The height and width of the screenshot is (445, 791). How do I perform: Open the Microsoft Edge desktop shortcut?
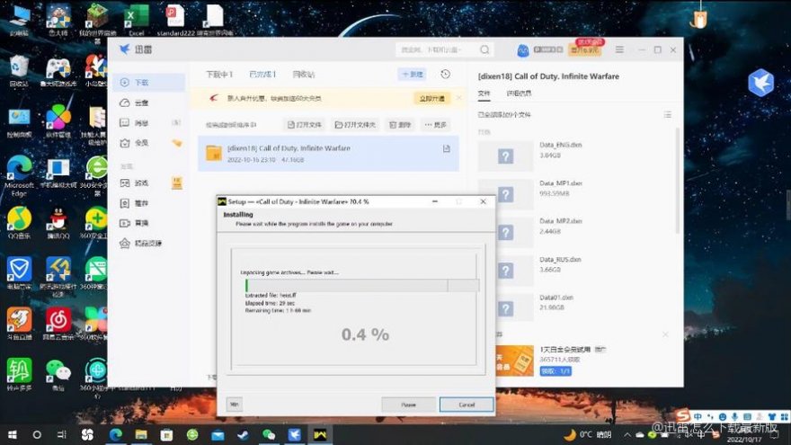point(19,175)
